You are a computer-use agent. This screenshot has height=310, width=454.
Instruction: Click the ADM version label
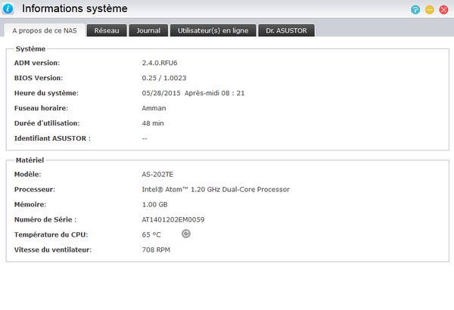(x=37, y=63)
